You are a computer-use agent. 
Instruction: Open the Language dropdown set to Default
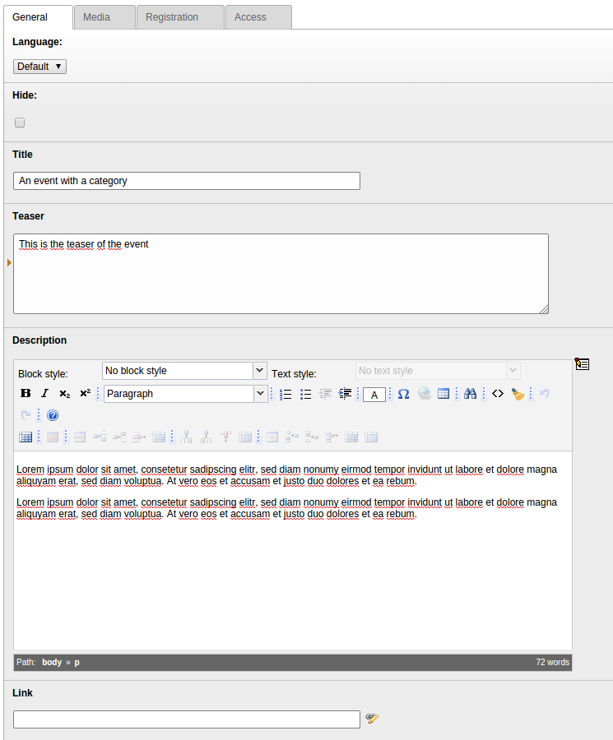39,67
